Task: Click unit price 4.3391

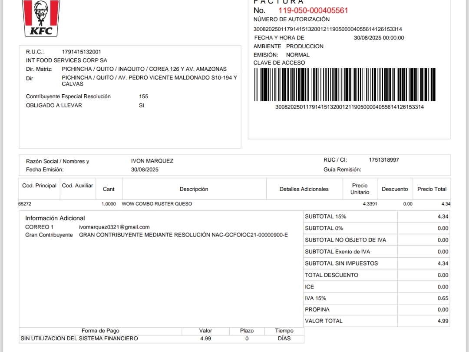Action: point(370,204)
